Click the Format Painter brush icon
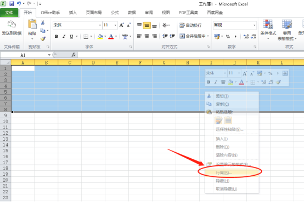 (x=43, y=39)
